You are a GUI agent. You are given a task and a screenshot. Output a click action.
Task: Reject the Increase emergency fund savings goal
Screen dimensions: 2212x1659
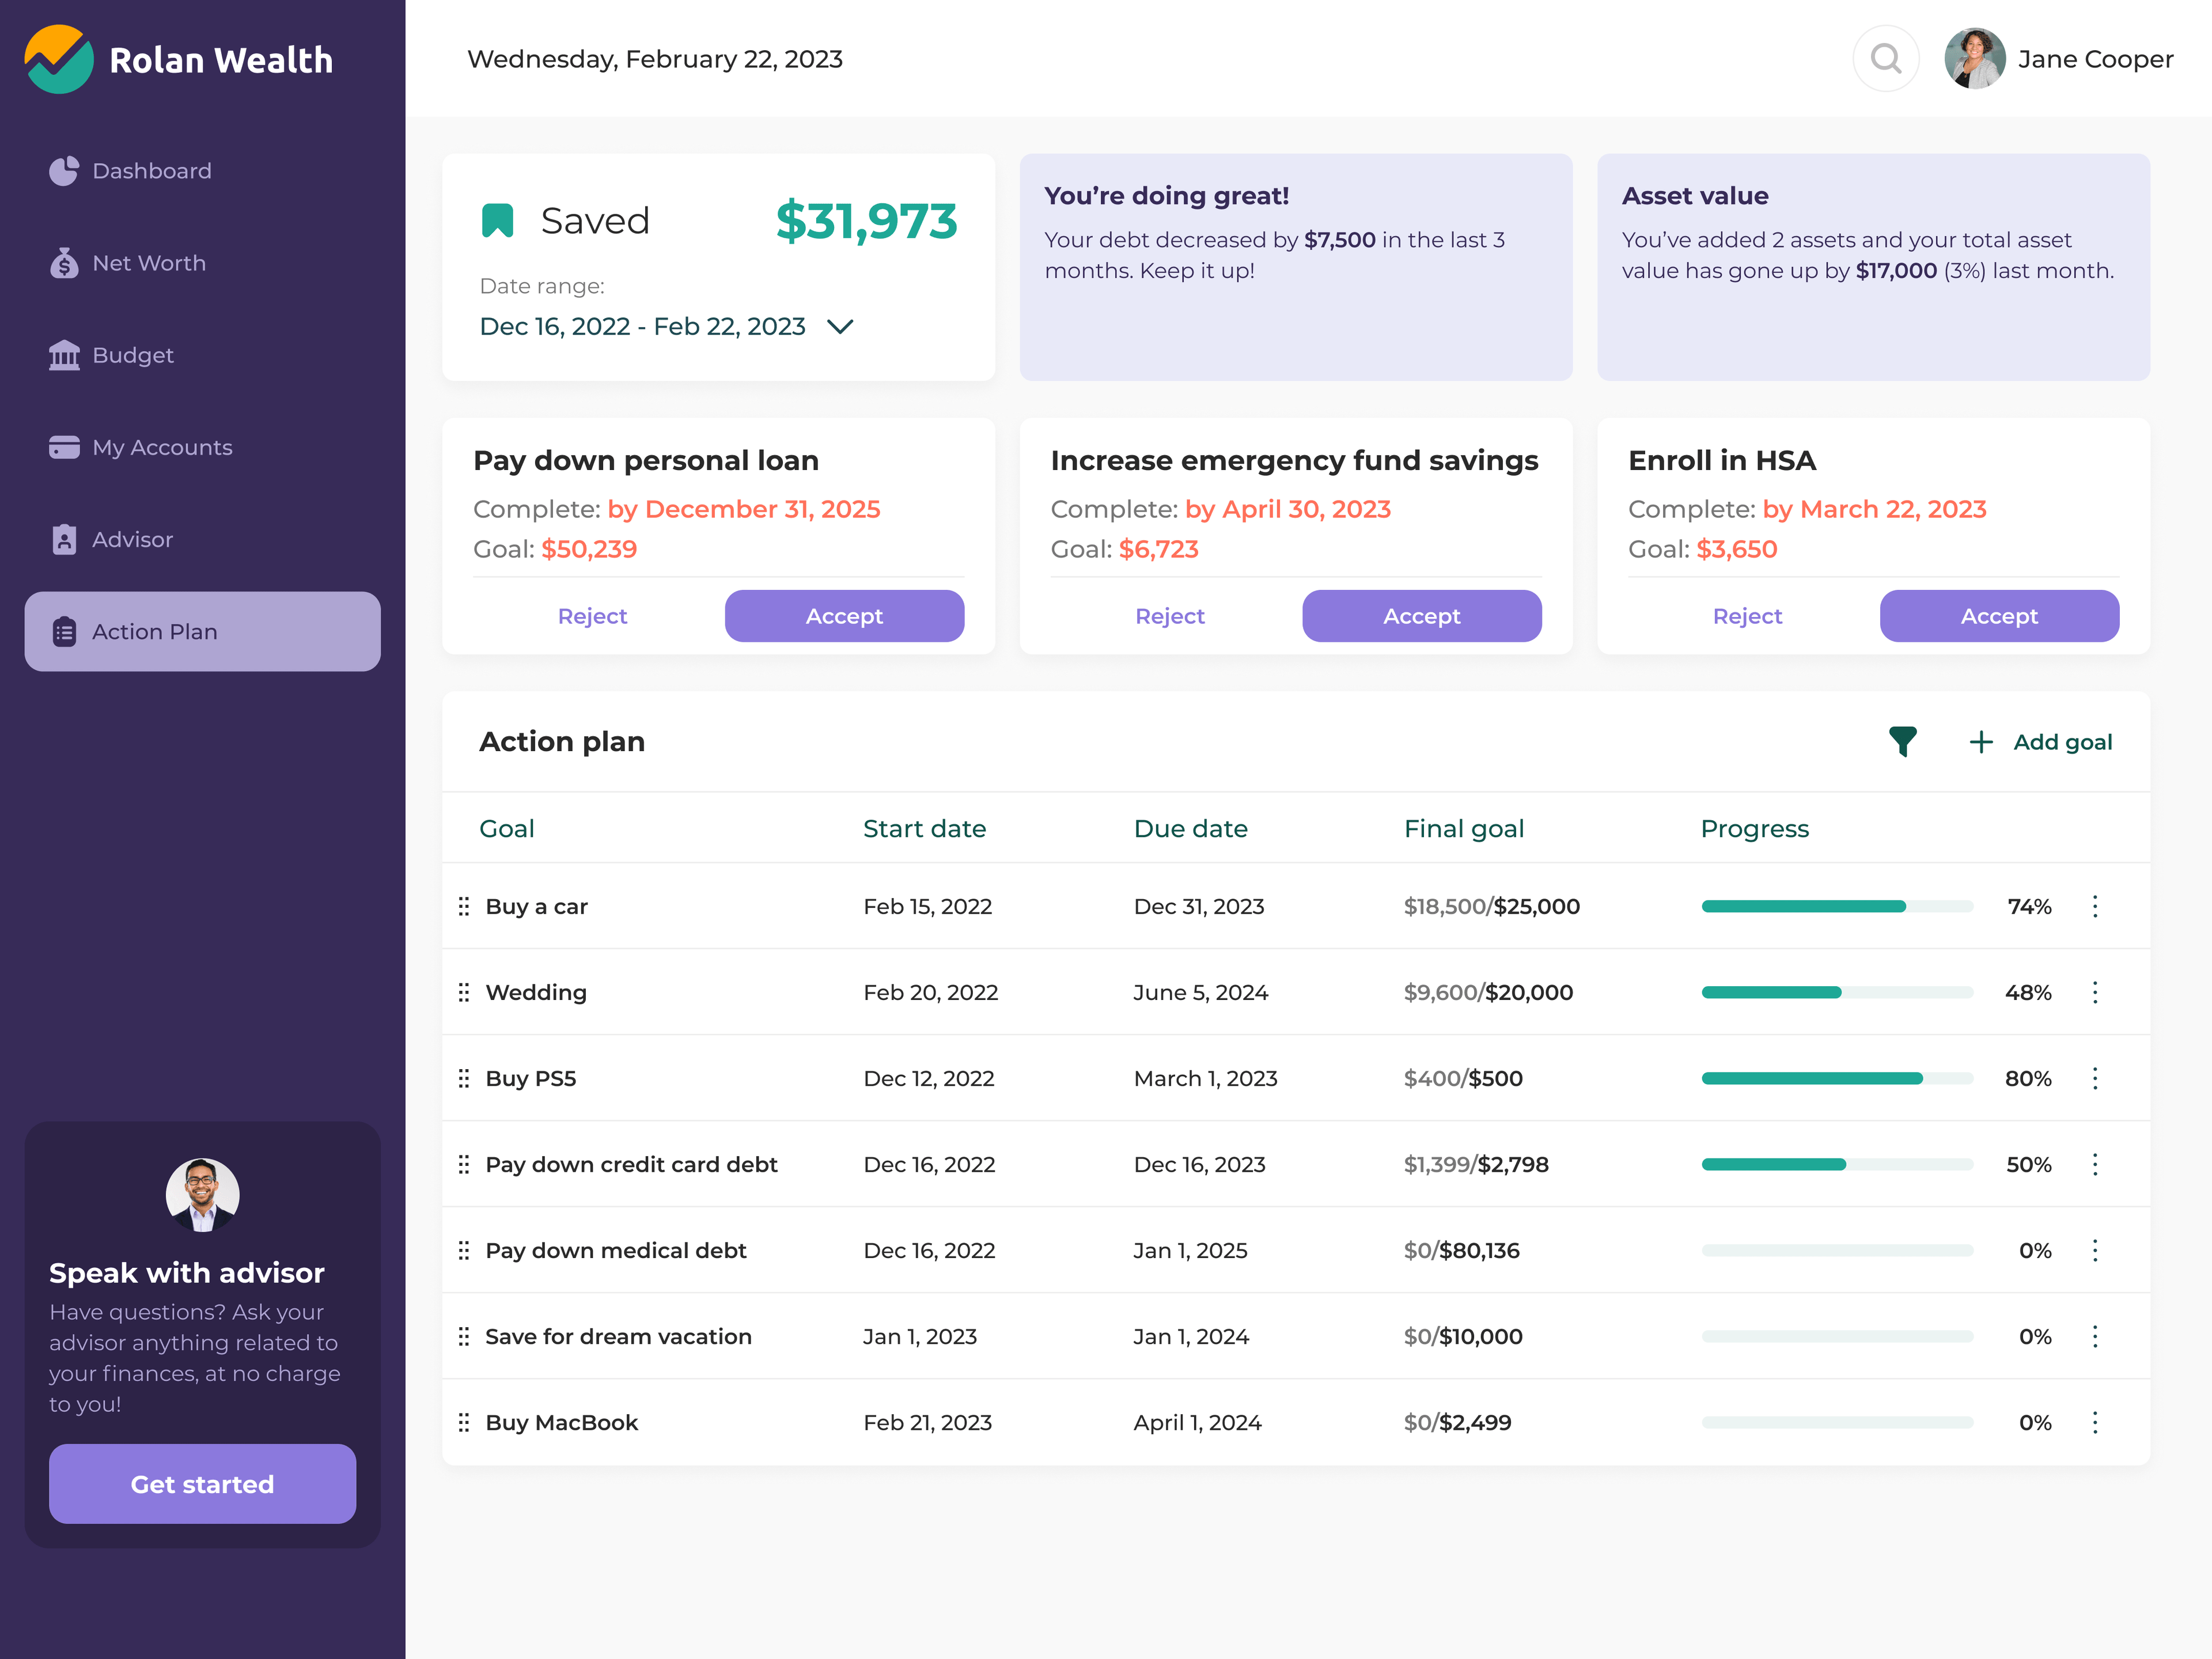[1169, 616]
